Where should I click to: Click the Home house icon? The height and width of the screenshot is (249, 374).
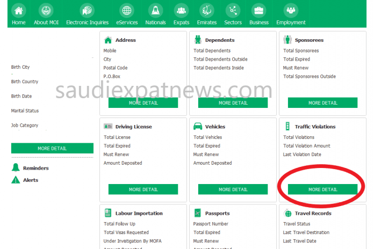click(x=19, y=10)
